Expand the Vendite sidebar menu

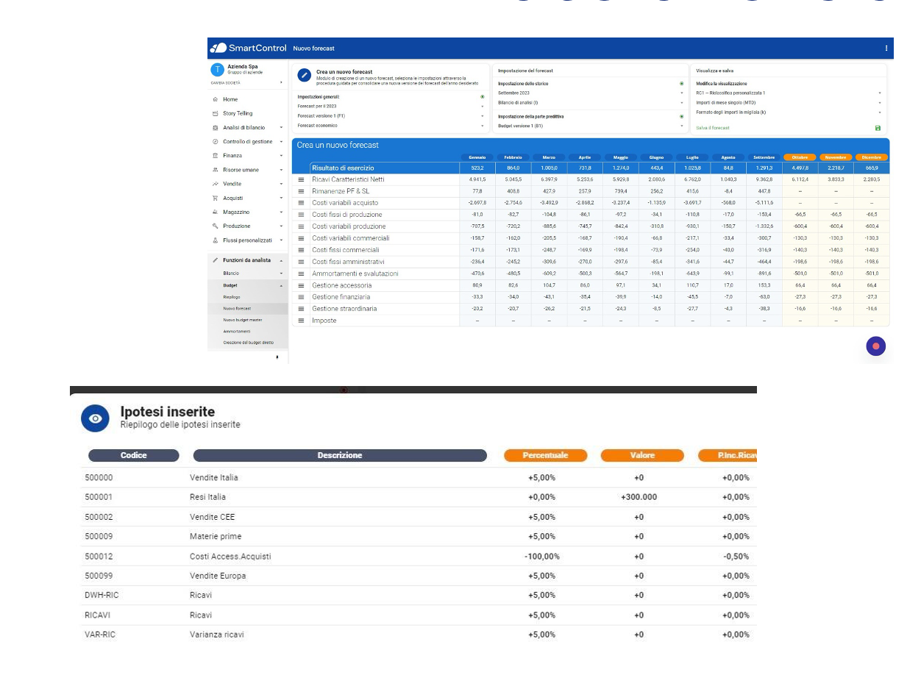[247, 184]
